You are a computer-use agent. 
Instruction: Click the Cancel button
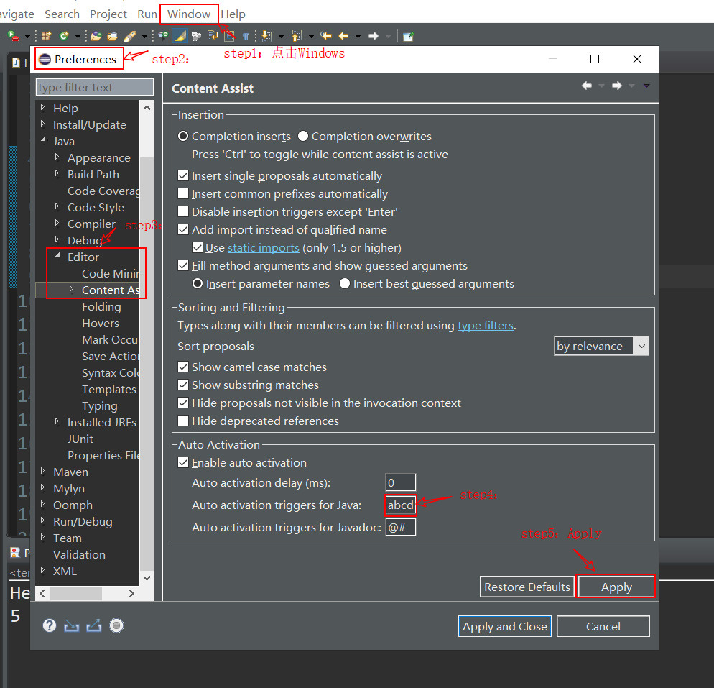click(x=603, y=626)
